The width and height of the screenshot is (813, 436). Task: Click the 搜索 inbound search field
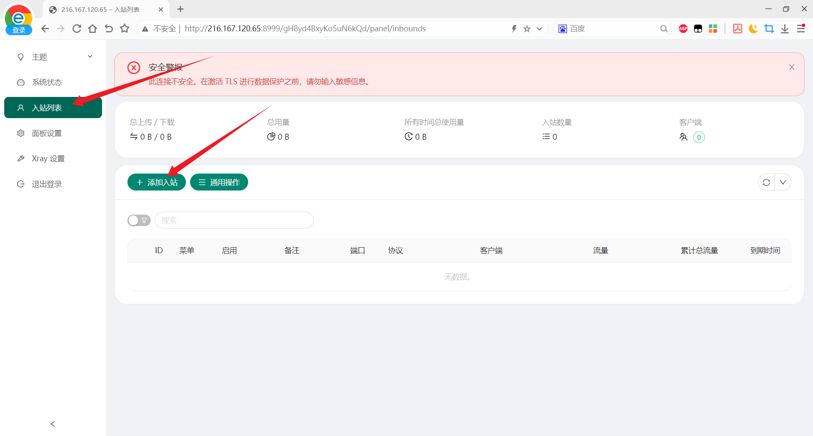pyautogui.click(x=234, y=221)
